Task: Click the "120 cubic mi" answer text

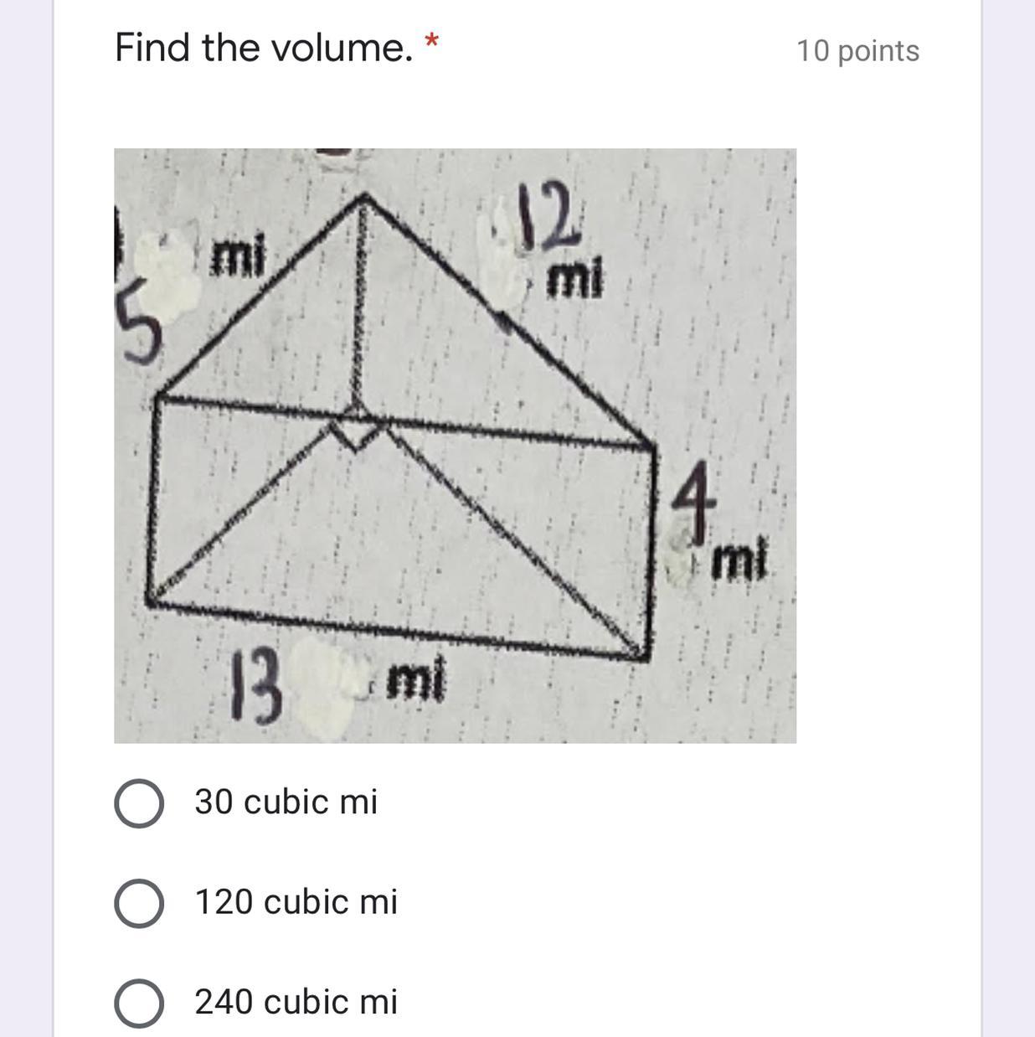Action: 296,902
